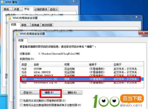Image resolution: width=148 pixels, height=109 pixels.
Task: Open 有效权限 tab in middle window
Action: pyautogui.click(x=47, y=25)
